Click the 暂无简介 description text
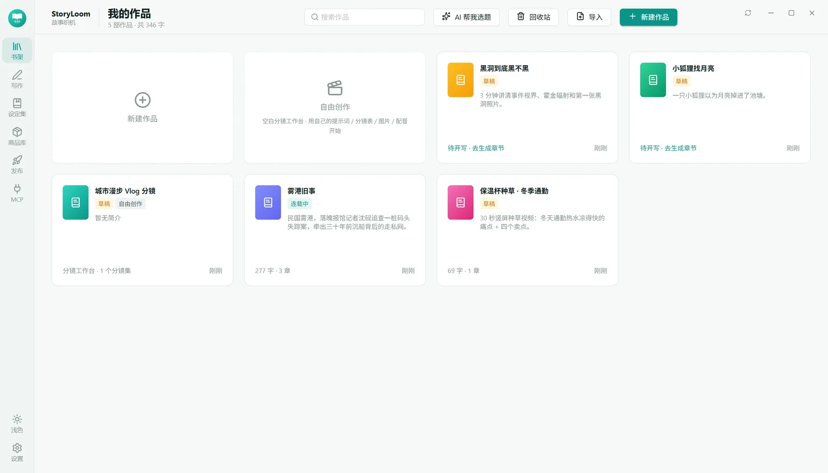This screenshot has height=473, width=828. (x=108, y=218)
